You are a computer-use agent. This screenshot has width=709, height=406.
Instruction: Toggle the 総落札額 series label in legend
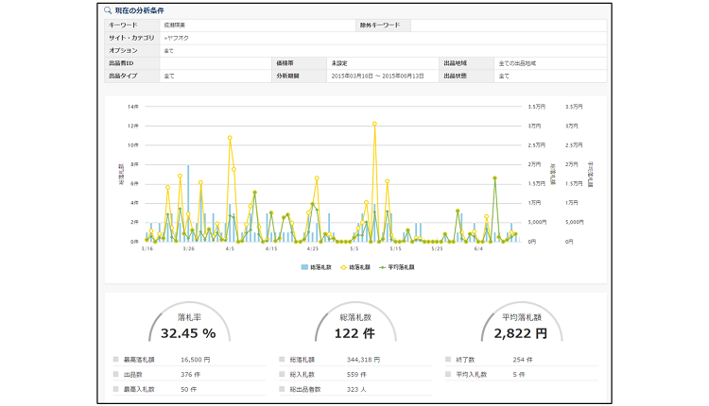(x=359, y=267)
